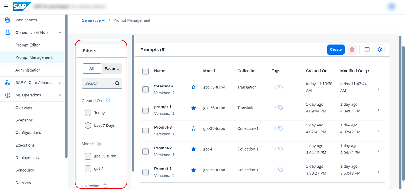Viewport: 405px width, 189px height.
Task: Click the toGerman prompt name
Action: coord(163,86)
